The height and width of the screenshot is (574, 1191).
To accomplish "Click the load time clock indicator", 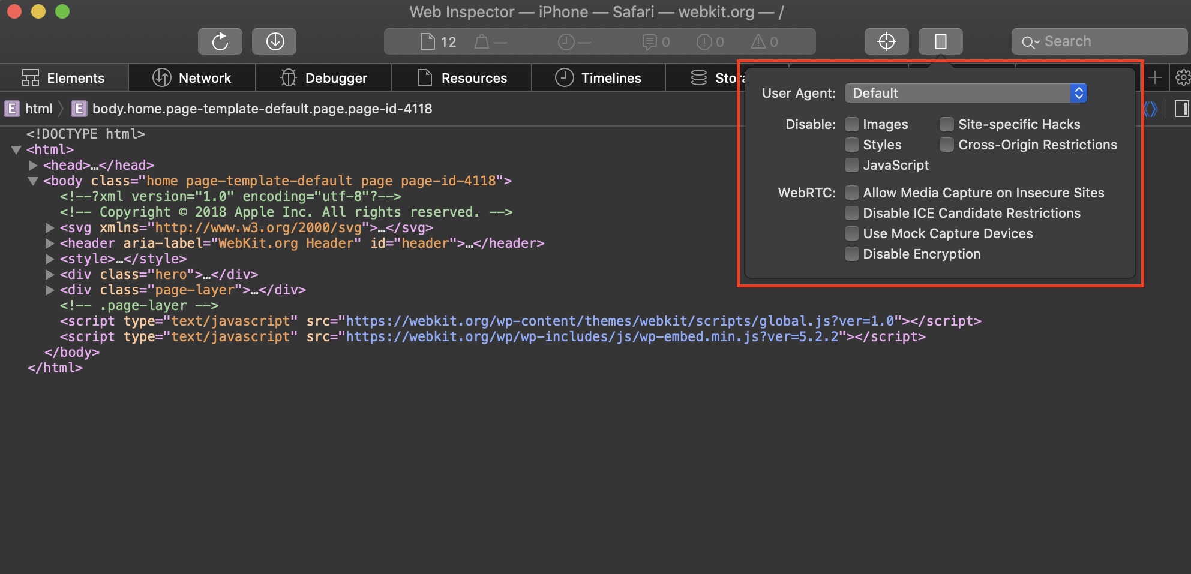I will point(575,41).
